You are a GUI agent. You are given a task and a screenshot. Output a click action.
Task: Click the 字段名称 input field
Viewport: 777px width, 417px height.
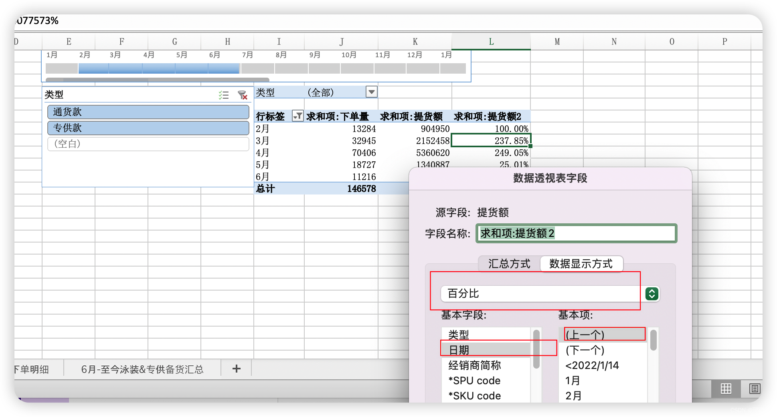577,233
